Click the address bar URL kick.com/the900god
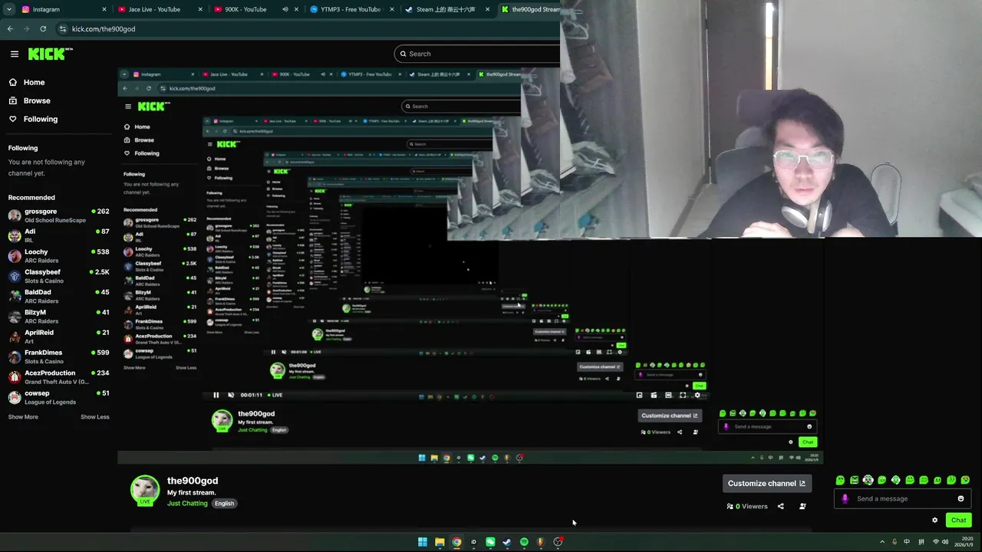Viewport: 982px width, 552px height. pyautogui.click(x=104, y=29)
